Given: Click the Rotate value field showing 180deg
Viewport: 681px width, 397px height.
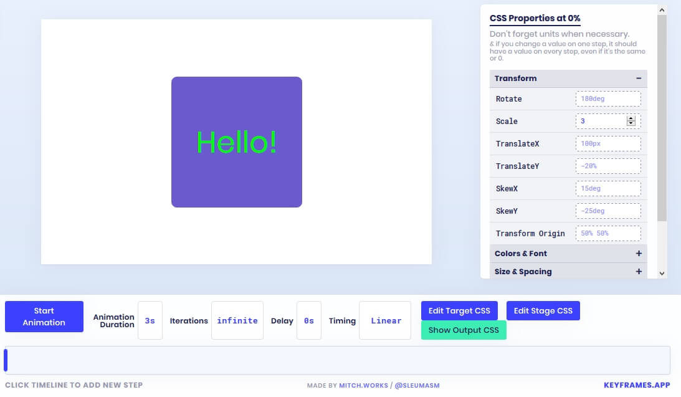Looking at the screenshot, I should [608, 98].
